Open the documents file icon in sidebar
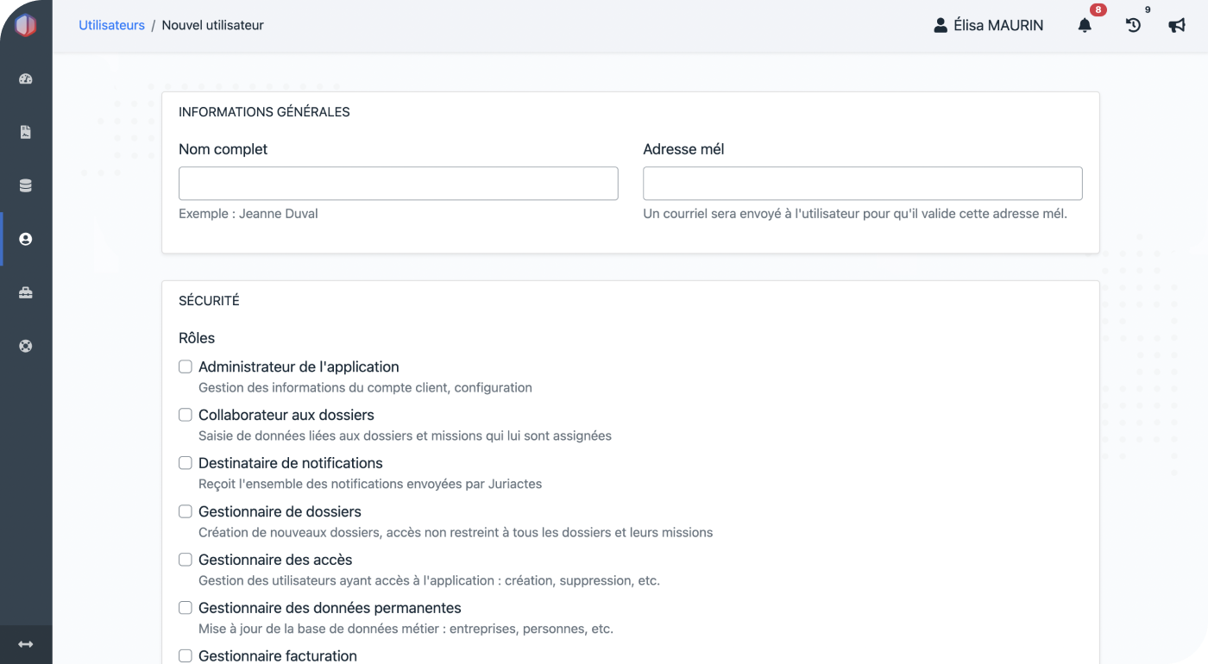This screenshot has height=664, width=1208. click(x=25, y=133)
